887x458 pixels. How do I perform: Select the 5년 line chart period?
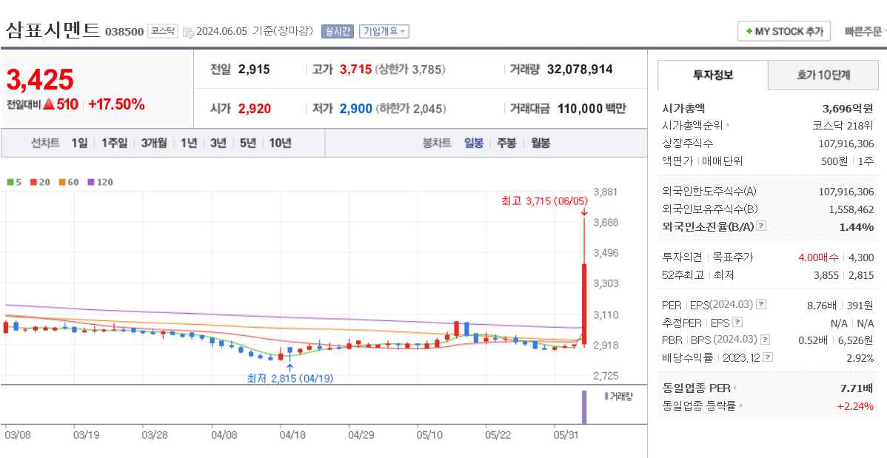tap(248, 143)
